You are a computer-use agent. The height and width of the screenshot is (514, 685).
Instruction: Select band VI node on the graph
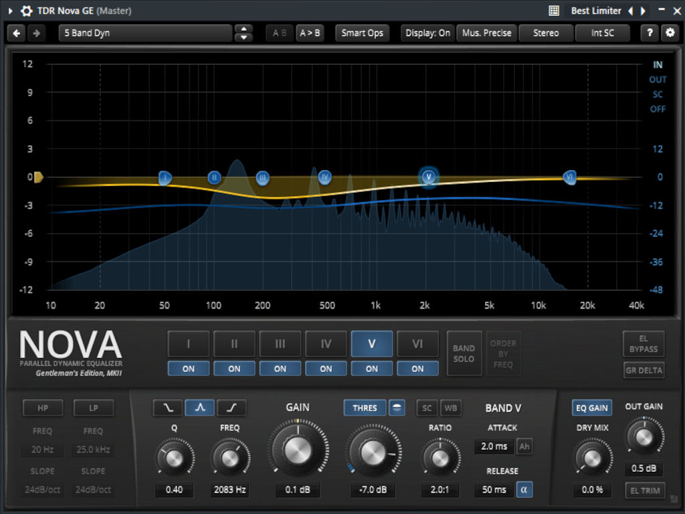569,177
